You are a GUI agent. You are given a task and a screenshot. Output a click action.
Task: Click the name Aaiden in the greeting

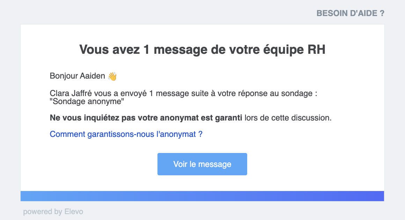click(x=93, y=76)
